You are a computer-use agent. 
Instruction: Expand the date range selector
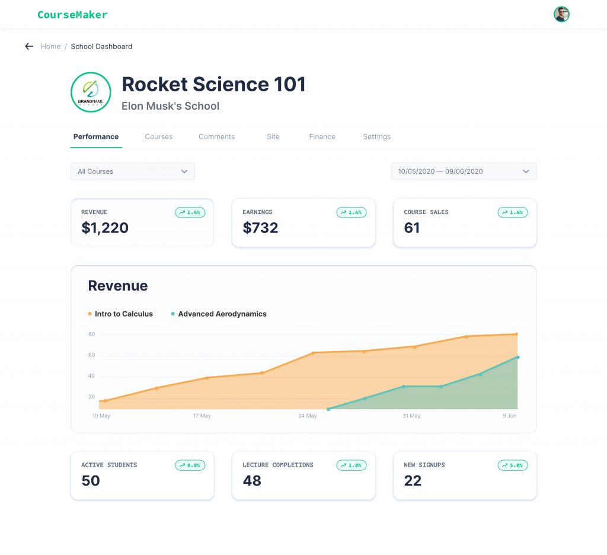pyautogui.click(x=464, y=171)
